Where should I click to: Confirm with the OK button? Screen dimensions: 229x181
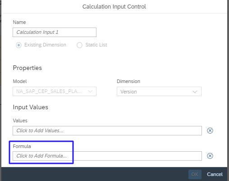(x=195, y=174)
